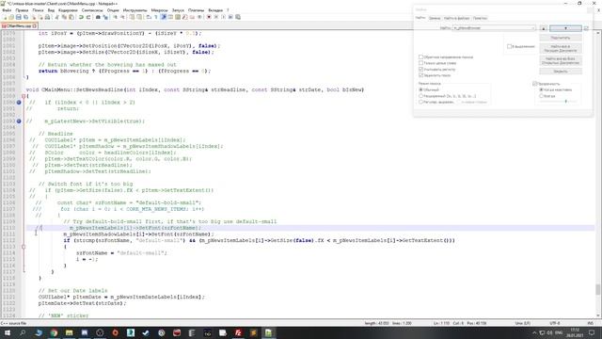Click the Replace toolbar icon
This screenshot has height=339, width=602.
point(105,17)
